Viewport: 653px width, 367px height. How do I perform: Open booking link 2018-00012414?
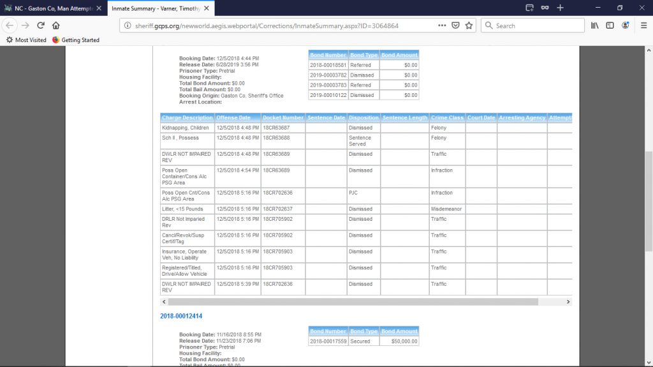pyautogui.click(x=181, y=316)
